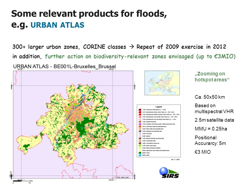This screenshot has width=248, height=186.
Task: Pick the Construction sites legend swatch
Action: 140,141
